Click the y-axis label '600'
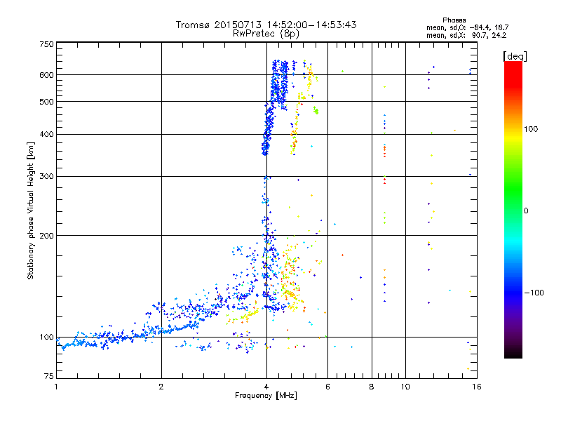 coord(46,75)
